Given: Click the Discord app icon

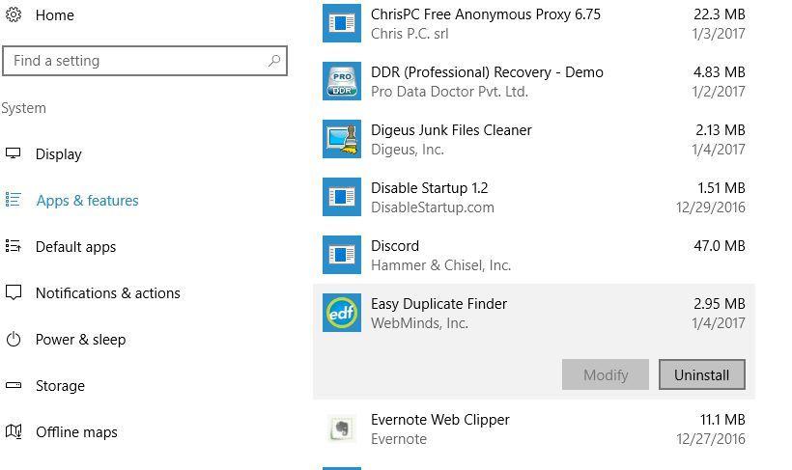Looking at the screenshot, I should [342, 255].
